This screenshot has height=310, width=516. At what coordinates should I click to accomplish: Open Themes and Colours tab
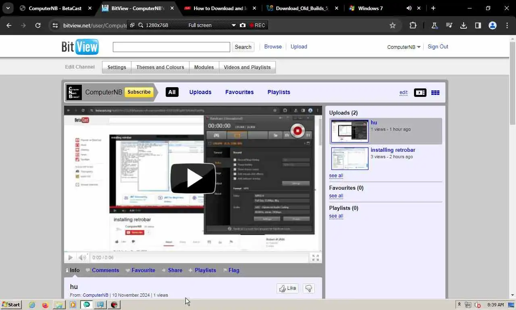point(160,67)
